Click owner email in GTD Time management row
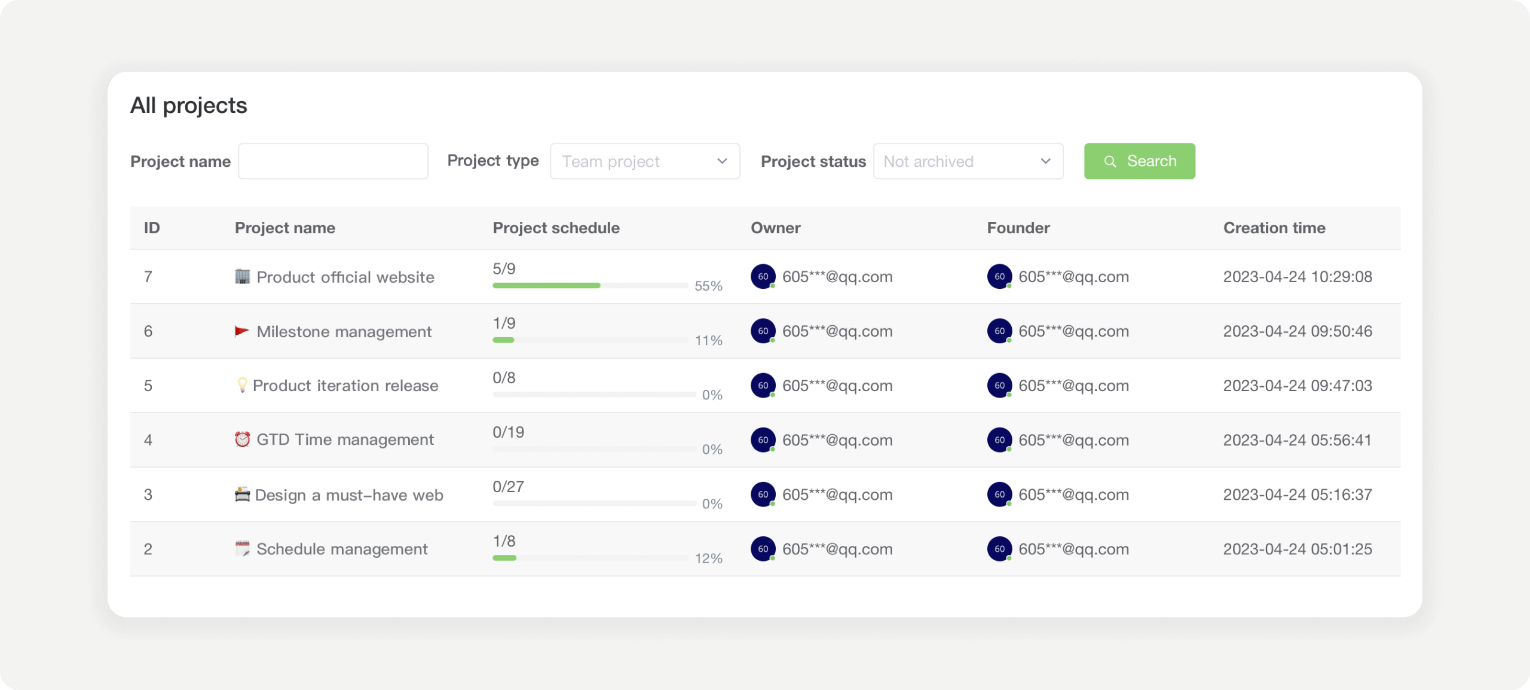 tap(837, 440)
